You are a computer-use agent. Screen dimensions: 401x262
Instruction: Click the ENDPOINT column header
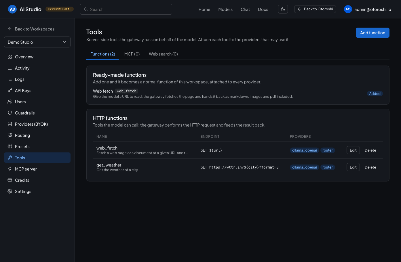coord(210,136)
